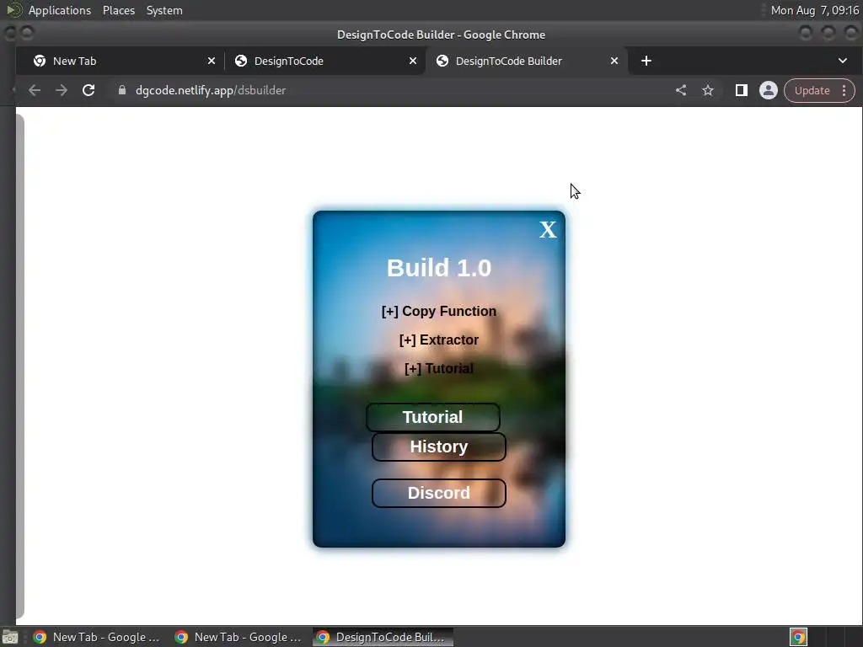Close the Build 1.0 dialog with X
Screen dimensions: 863x647
coord(548,229)
